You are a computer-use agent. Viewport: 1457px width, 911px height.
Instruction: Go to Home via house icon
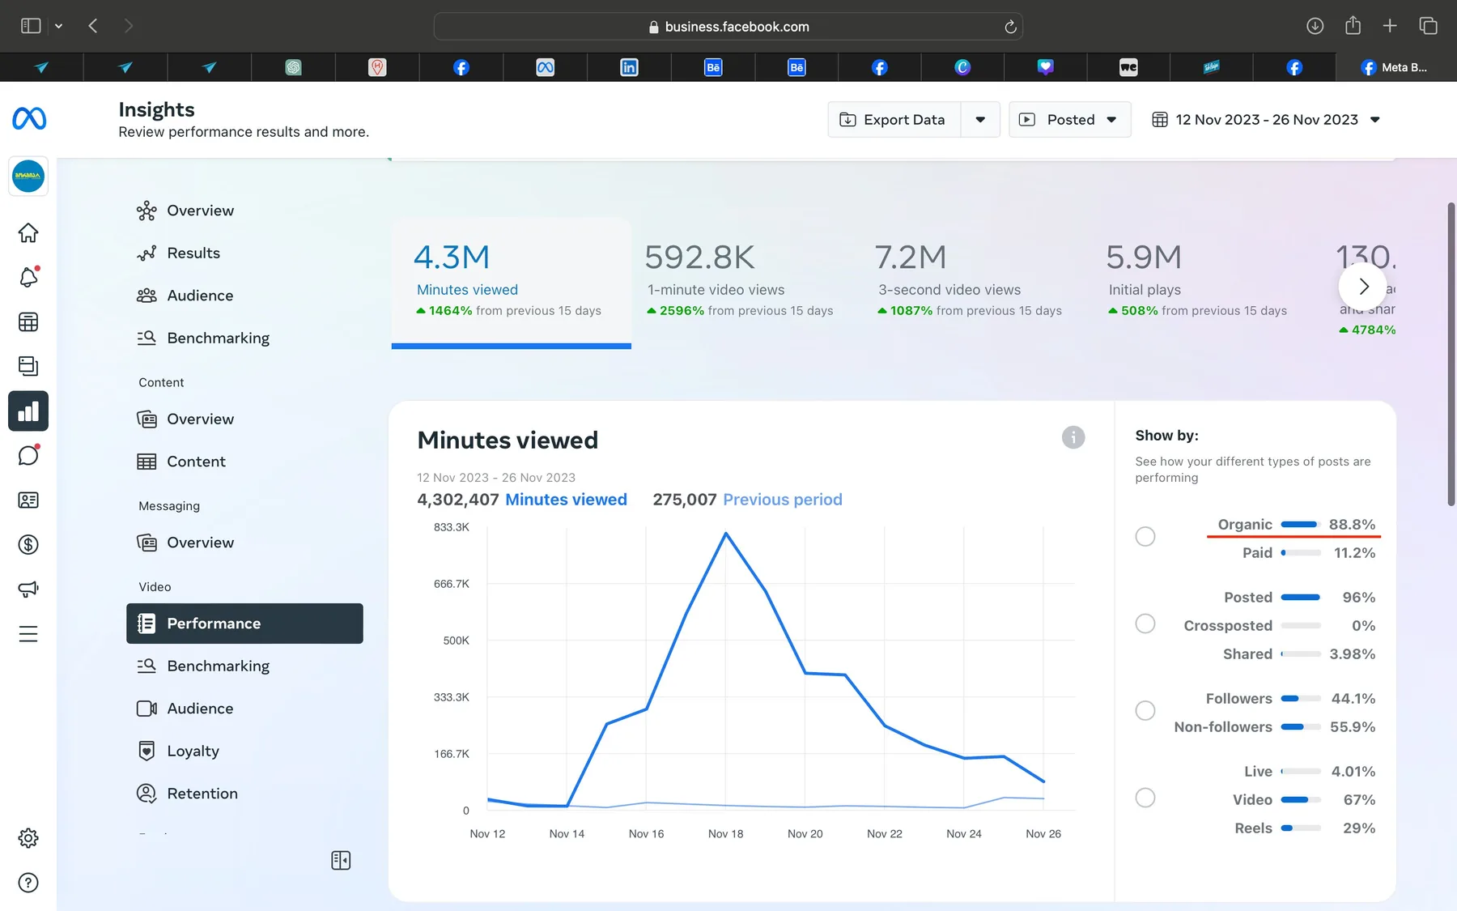tap(28, 233)
